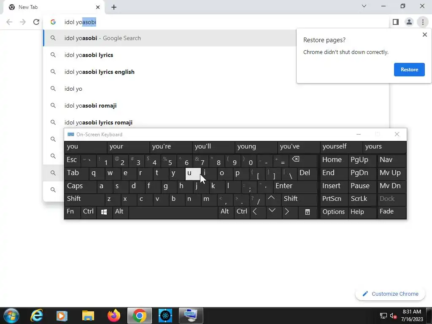Tap the highlighted u key
The height and width of the screenshot is (324, 432).
click(x=193, y=173)
